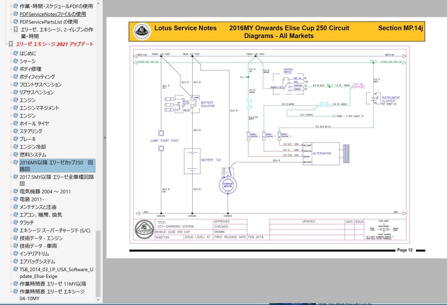Select the 2016MY以降 エリーゼカップ250 回路図 bookmark label
The width and height of the screenshot is (447, 305).
pos(57,166)
